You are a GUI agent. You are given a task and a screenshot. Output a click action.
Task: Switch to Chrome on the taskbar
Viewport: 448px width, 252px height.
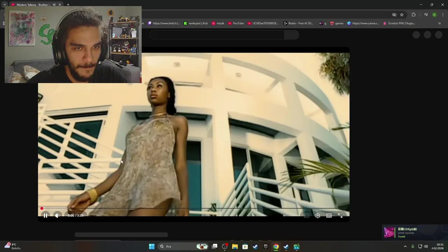[276, 246]
